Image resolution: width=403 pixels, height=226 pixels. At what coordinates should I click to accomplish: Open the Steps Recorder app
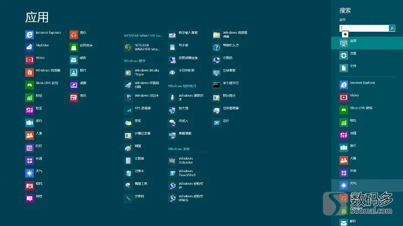coord(138,135)
